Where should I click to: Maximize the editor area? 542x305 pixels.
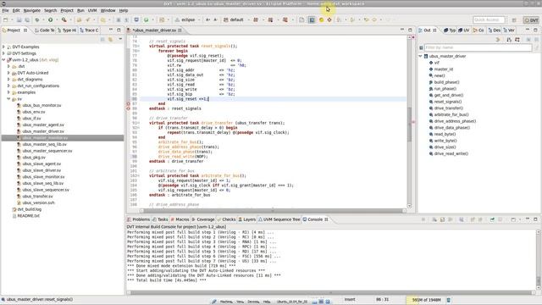click(x=410, y=30)
